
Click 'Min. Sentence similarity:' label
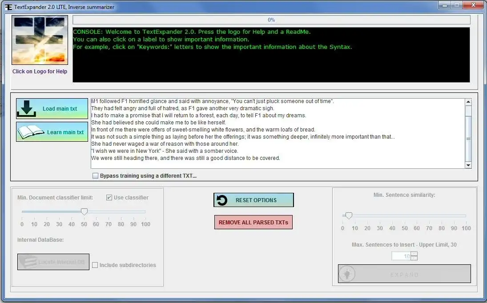pos(404,195)
